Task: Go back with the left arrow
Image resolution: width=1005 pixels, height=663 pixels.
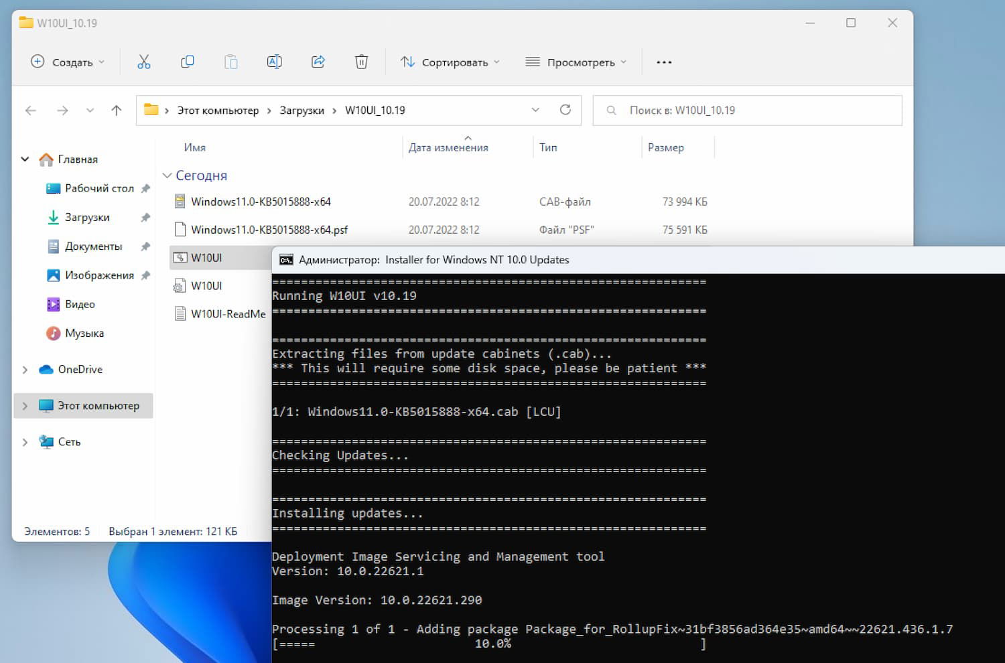Action: tap(31, 110)
